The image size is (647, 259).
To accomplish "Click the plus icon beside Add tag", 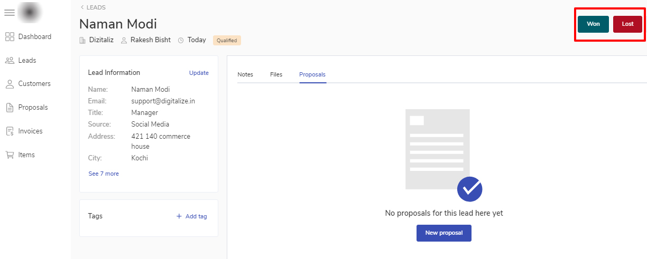I will tap(179, 216).
